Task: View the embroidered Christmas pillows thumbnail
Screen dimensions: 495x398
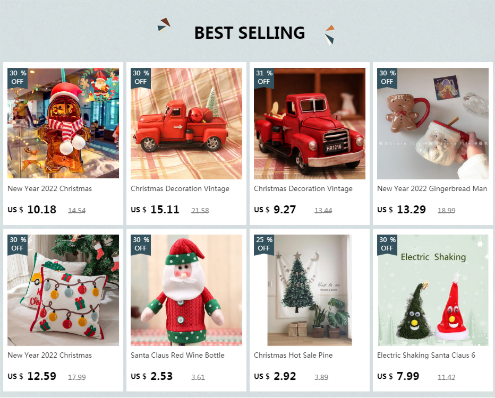Action: click(x=63, y=290)
